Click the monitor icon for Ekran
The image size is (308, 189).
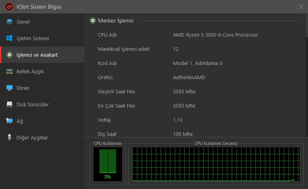(9, 88)
